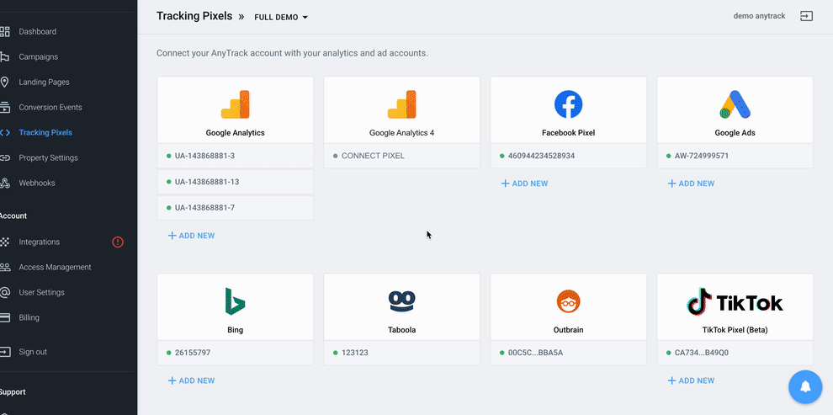Click the Dashboard icon in sidebar
833x415 pixels.
pos(5,32)
